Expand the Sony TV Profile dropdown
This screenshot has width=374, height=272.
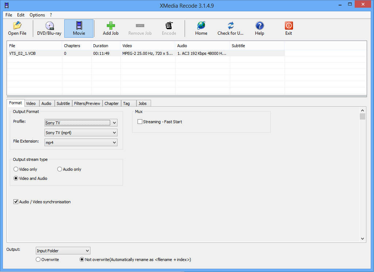pyautogui.click(x=81, y=123)
